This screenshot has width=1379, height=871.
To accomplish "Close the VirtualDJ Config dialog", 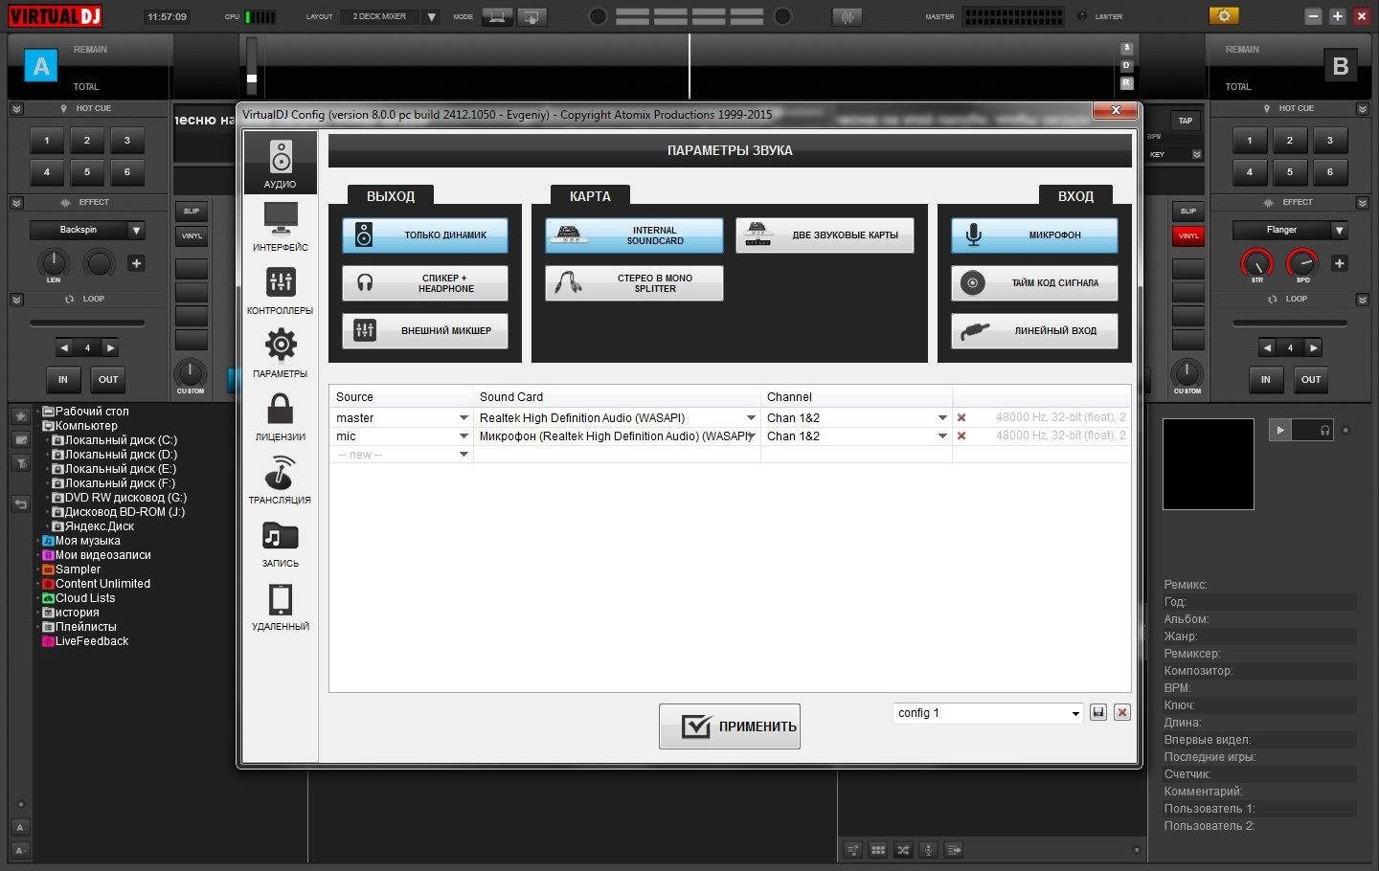I will (x=1116, y=111).
